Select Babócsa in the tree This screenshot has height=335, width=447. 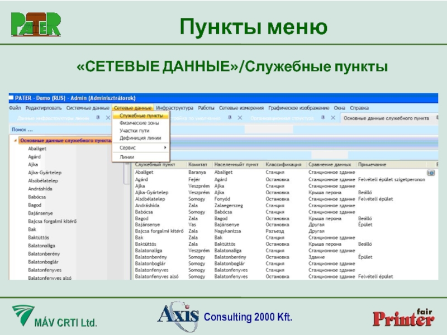pos(37,197)
